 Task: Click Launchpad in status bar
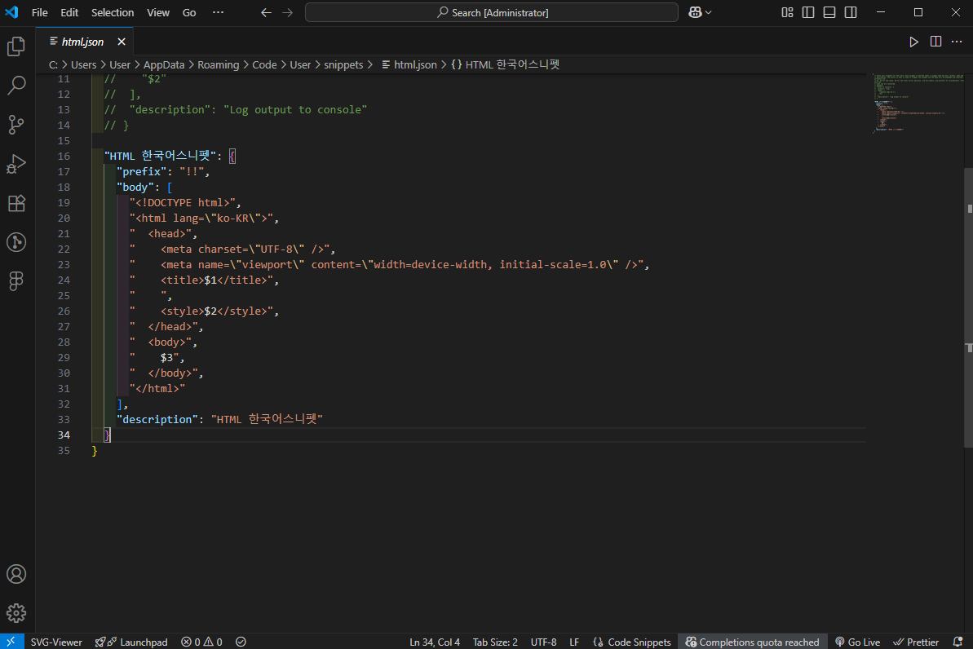(x=131, y=642)
